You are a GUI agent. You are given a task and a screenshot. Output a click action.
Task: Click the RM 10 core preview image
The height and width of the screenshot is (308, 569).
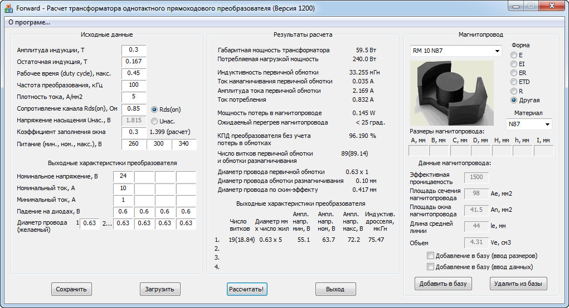(452, 93)
